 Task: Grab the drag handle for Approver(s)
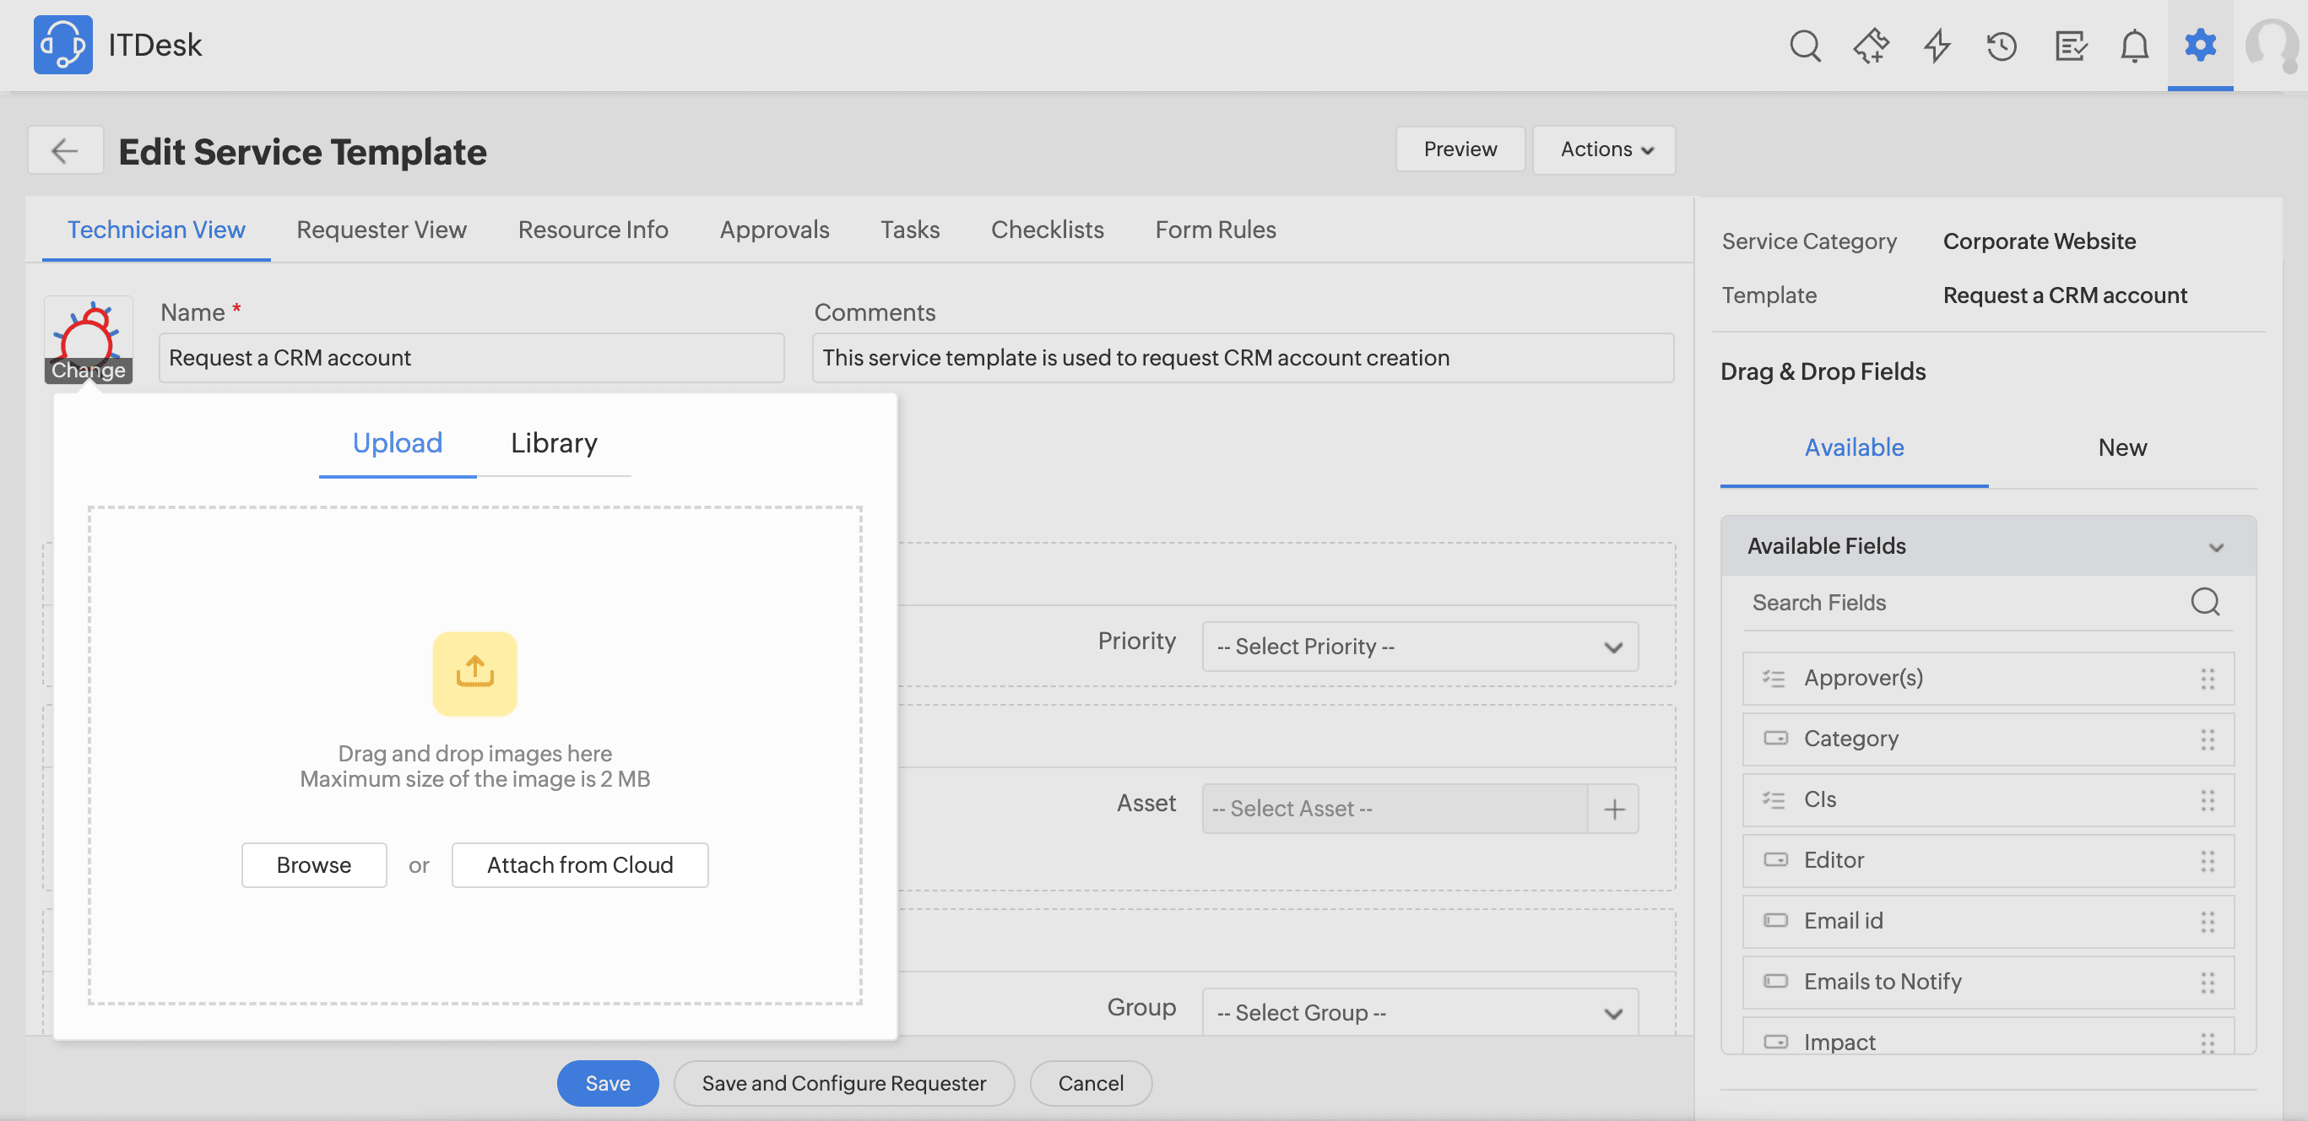pyautogui.click(x=2207, y=679)
